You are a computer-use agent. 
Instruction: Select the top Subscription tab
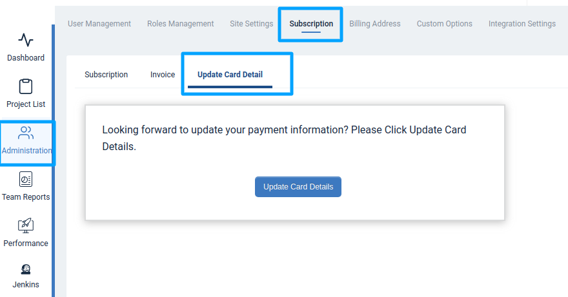(x=311, y=24)
